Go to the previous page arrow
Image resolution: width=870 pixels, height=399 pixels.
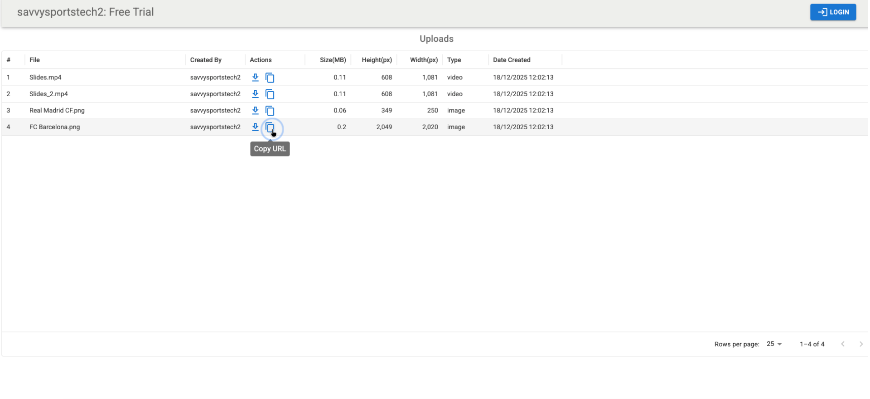tap(842, 344)
